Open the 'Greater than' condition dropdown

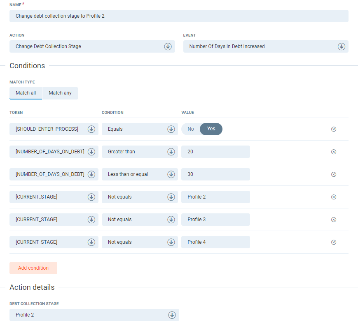140,152
